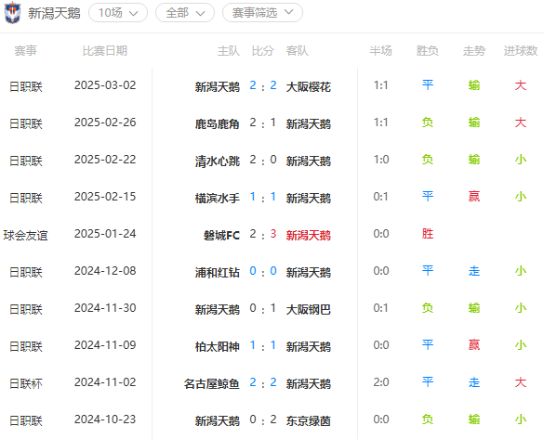Screen dimensions: 544x439
Task: Open team link 柏太阳神
Action: pos(218,346)
